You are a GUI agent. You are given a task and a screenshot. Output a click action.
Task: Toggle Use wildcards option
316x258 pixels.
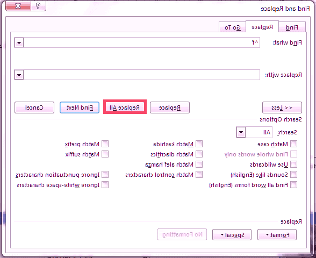pyautogui.click(x=293, y=164)
